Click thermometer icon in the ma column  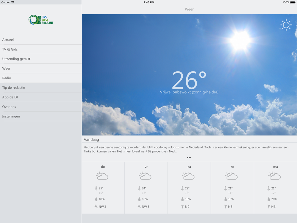268,188
